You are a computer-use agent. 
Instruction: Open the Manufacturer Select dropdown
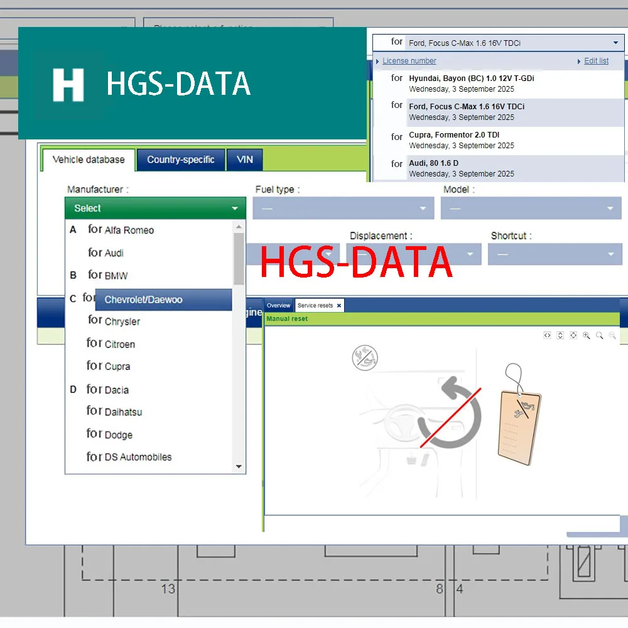pos(155,208)
